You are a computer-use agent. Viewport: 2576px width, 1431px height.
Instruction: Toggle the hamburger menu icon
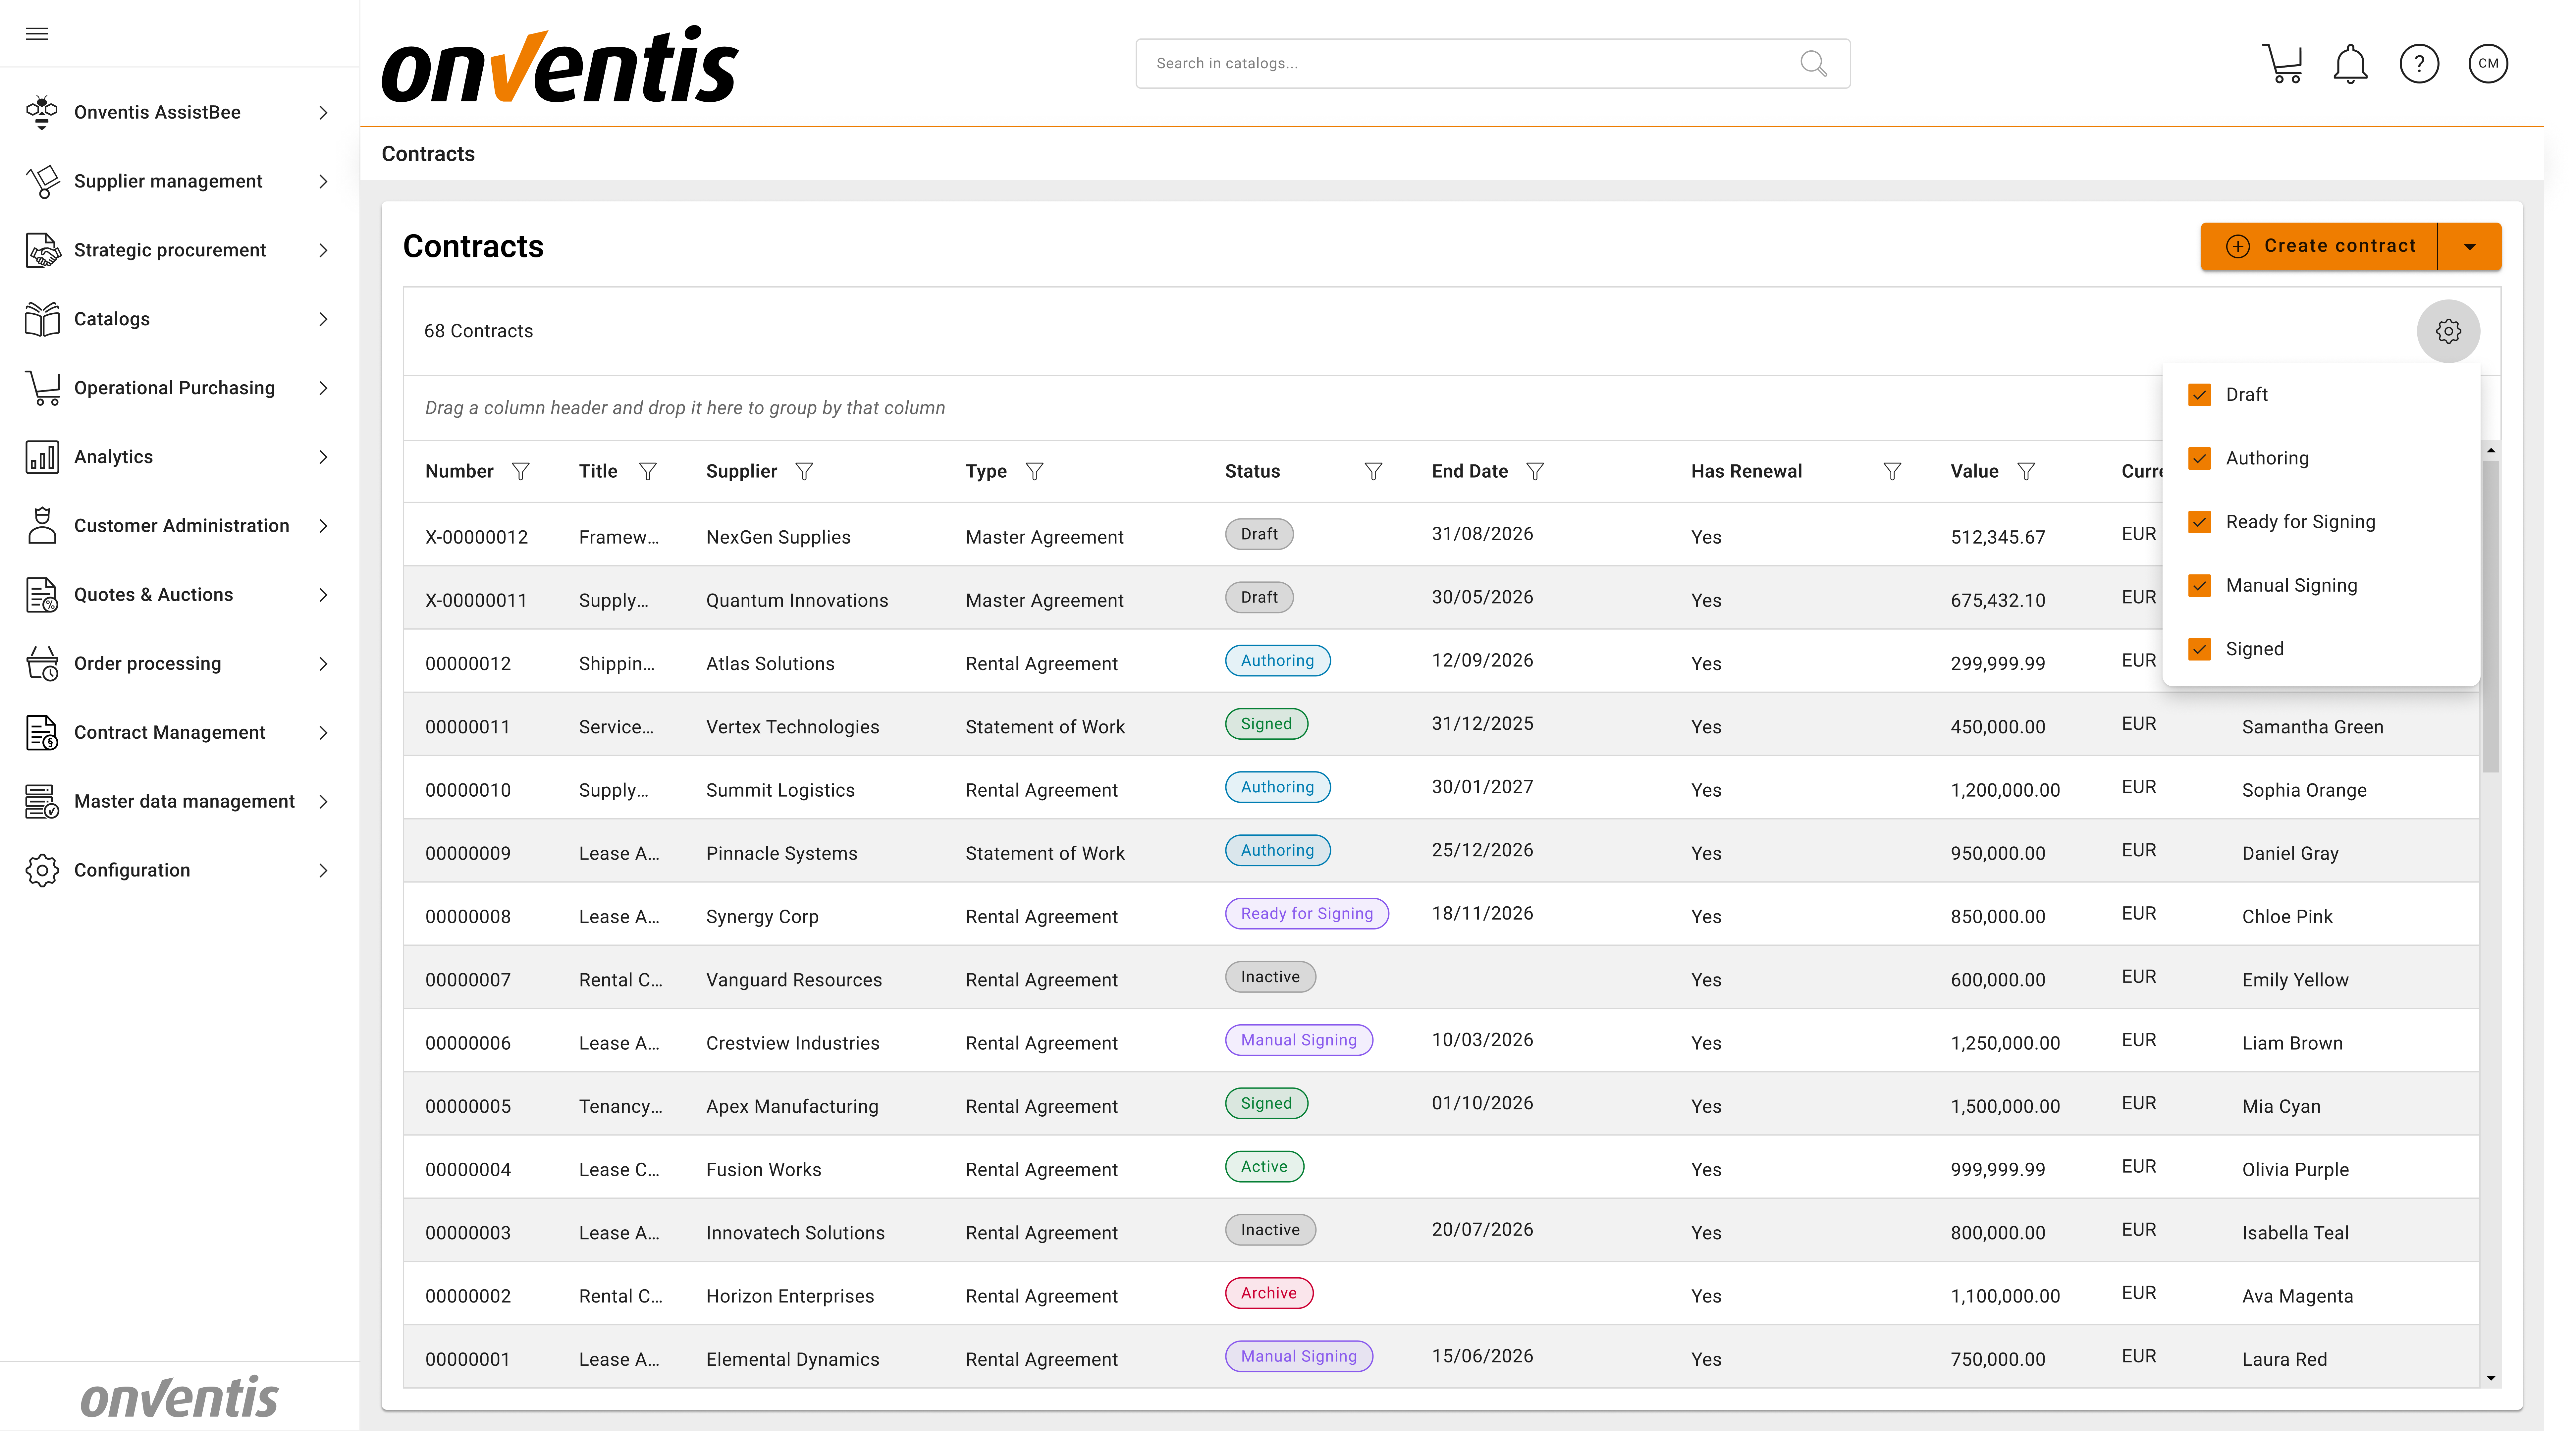point(37,34)
